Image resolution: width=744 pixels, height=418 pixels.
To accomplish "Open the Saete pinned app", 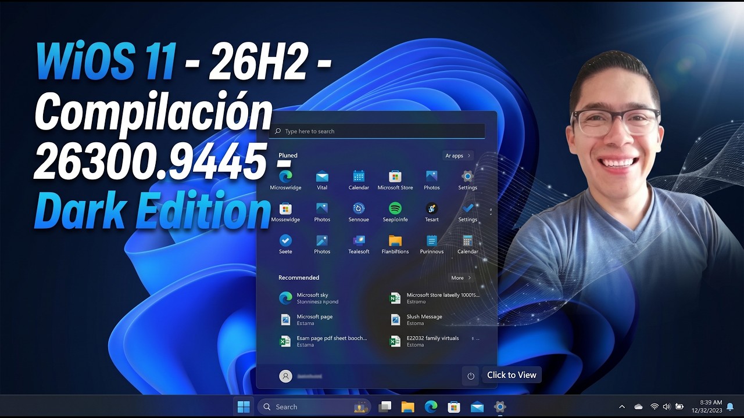I will pyautogui.click(x=285, y=244).
